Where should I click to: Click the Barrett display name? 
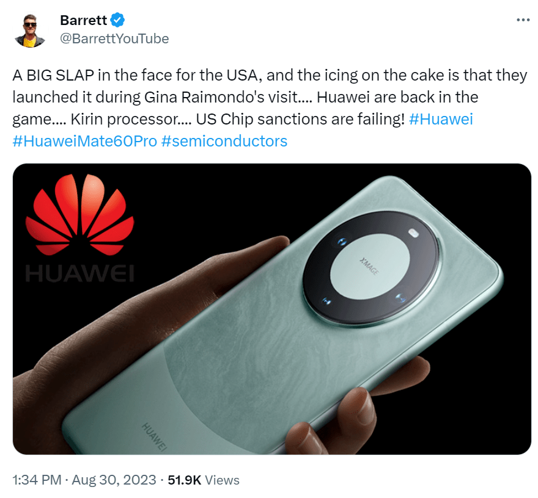83,20
